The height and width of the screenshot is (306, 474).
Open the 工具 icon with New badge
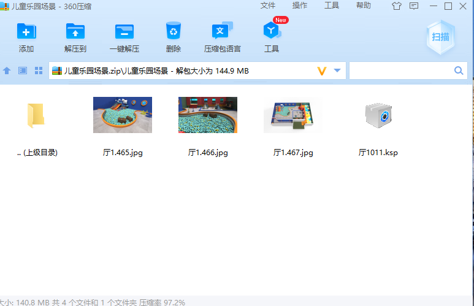(x=272, y=30)
